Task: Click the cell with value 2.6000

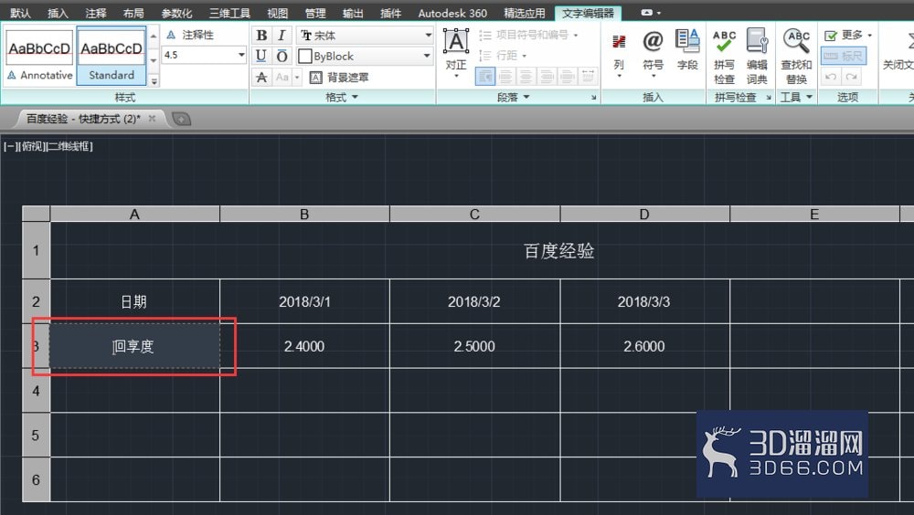Action: [644, 346]
